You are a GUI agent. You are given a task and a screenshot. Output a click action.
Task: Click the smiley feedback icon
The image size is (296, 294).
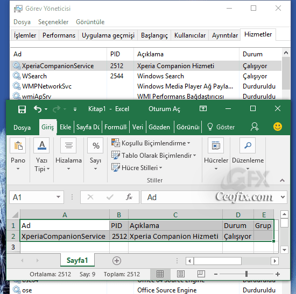[x=278, y=127]
